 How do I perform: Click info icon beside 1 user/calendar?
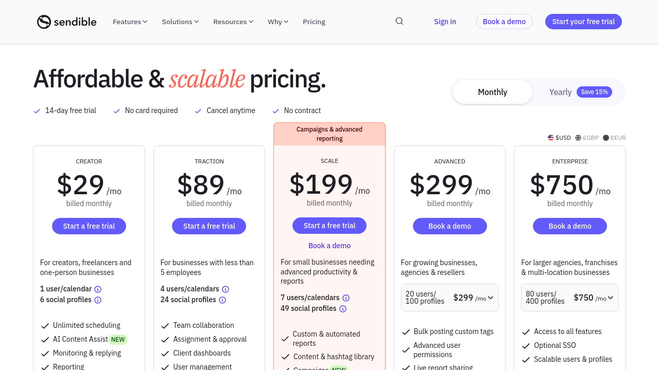[98, 289]
